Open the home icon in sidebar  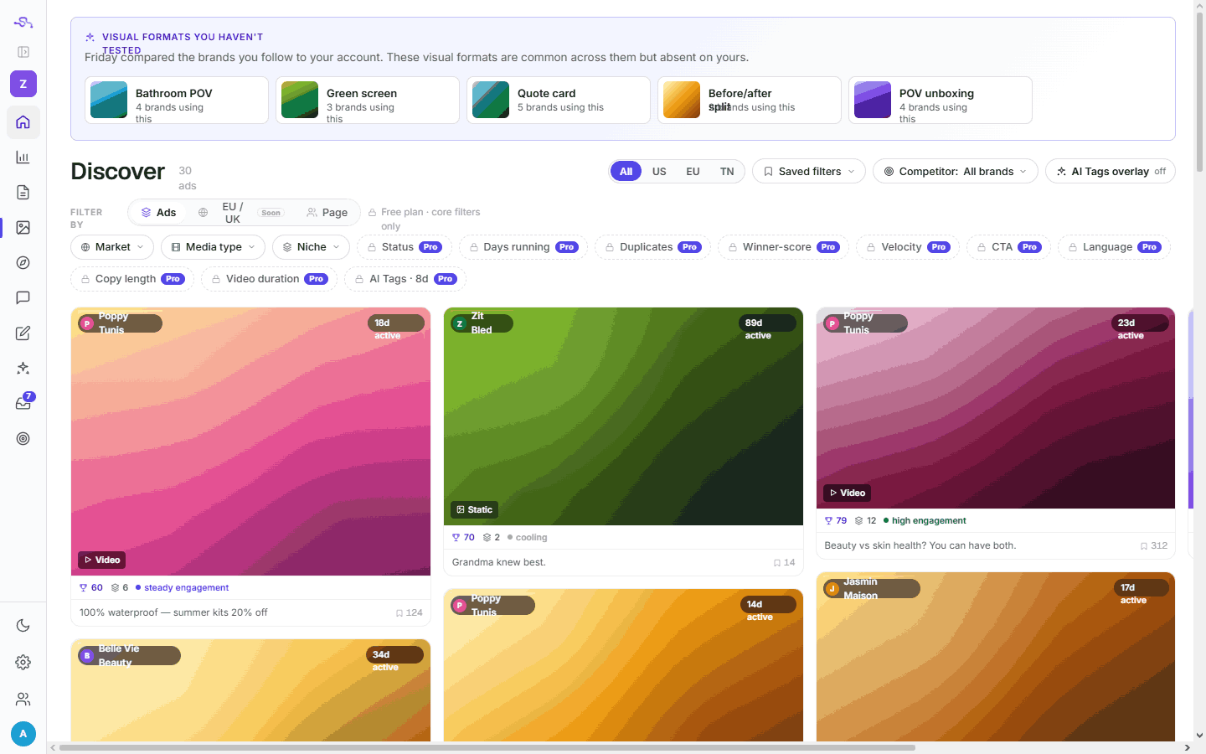[x=23, y=122]
